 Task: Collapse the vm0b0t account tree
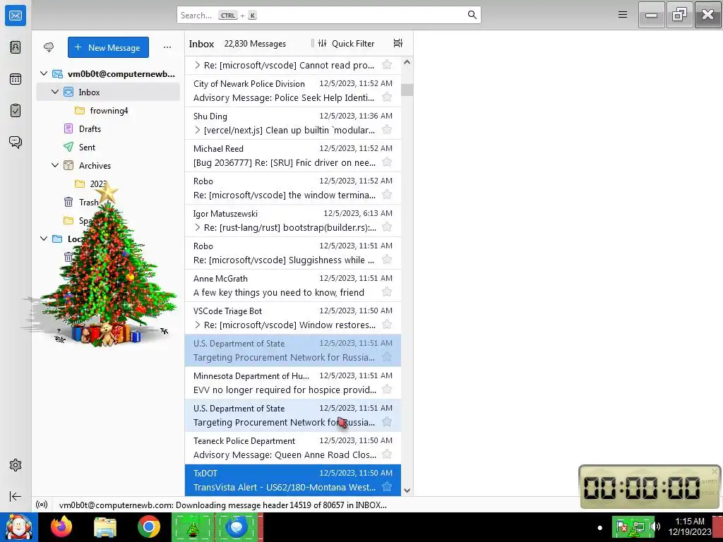pos(44,73)
